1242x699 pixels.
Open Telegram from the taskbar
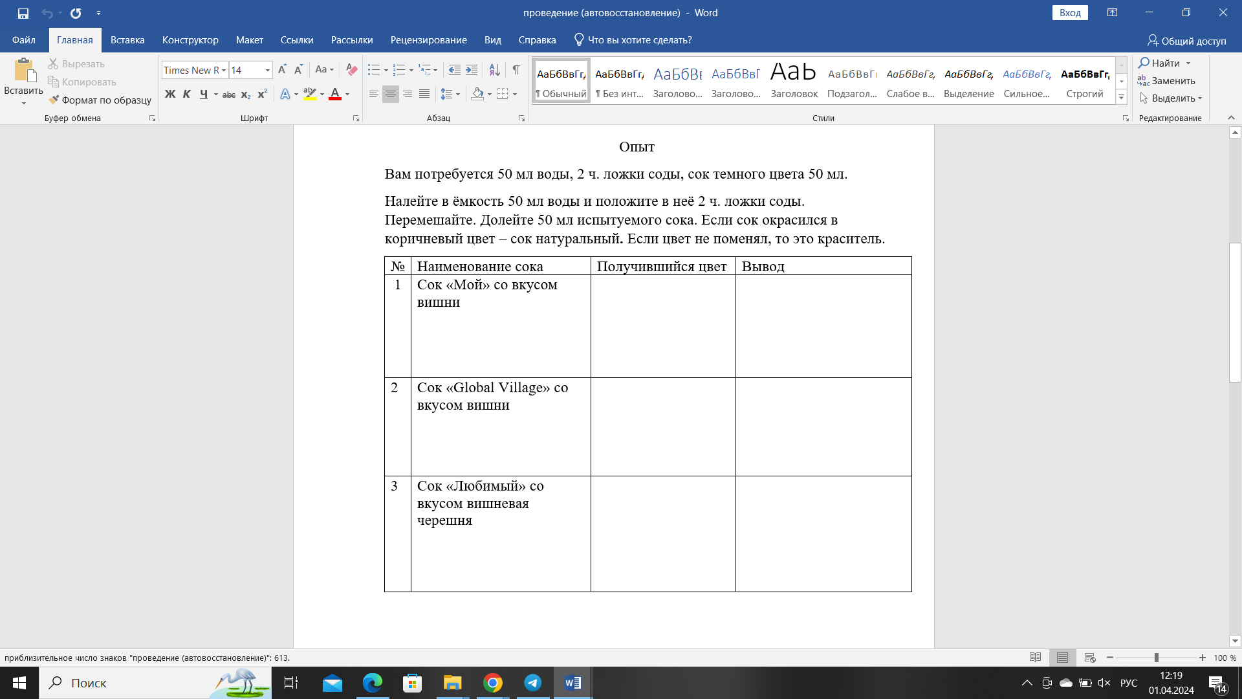532,683
